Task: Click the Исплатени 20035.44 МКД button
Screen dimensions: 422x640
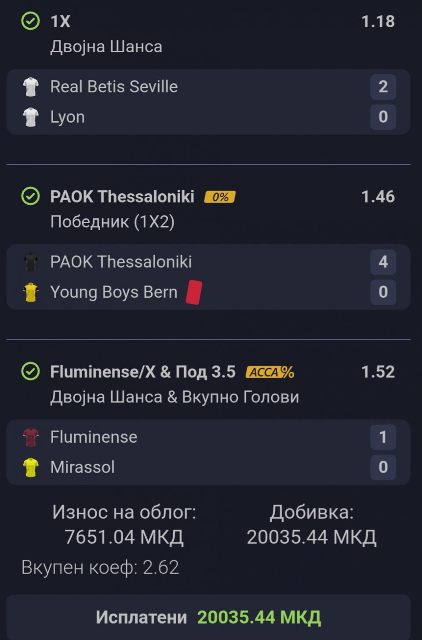Action: click(x=208, y=617)
